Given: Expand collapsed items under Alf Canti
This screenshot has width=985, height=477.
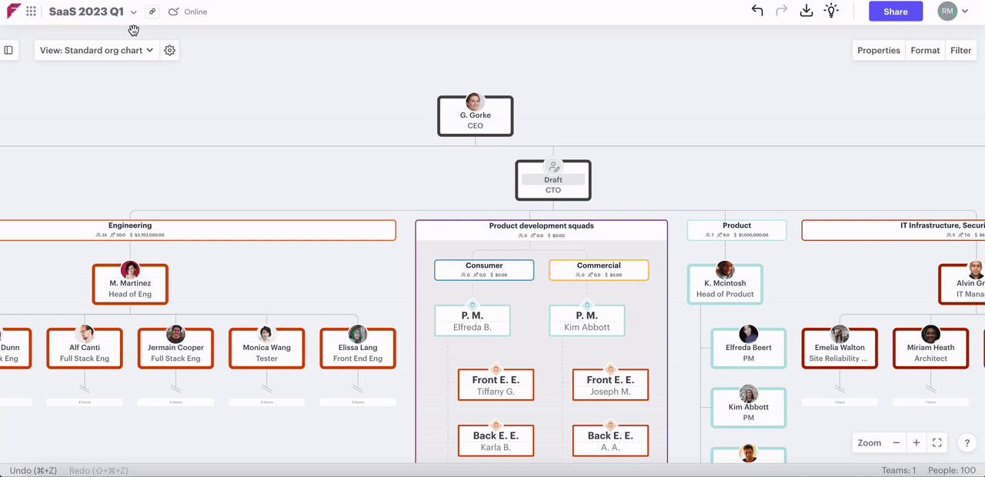Looking at the screenshot, I should pyautogui.click(x=84, y=402).
